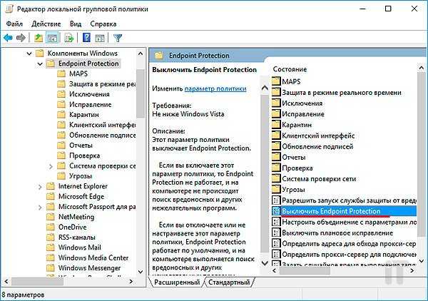This screenshot has height=301, width=428.
Task: Select Исключения folder in right list
Action: coord(297,103)
